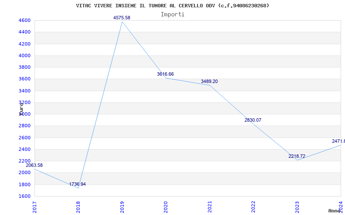Click x-axis year 2020

(x=166, y=207)
